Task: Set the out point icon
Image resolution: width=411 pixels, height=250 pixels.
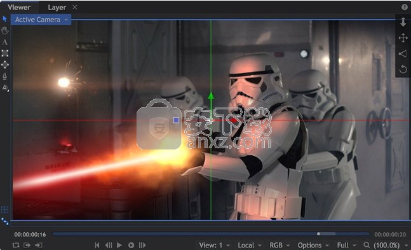Action: point(39,245)
